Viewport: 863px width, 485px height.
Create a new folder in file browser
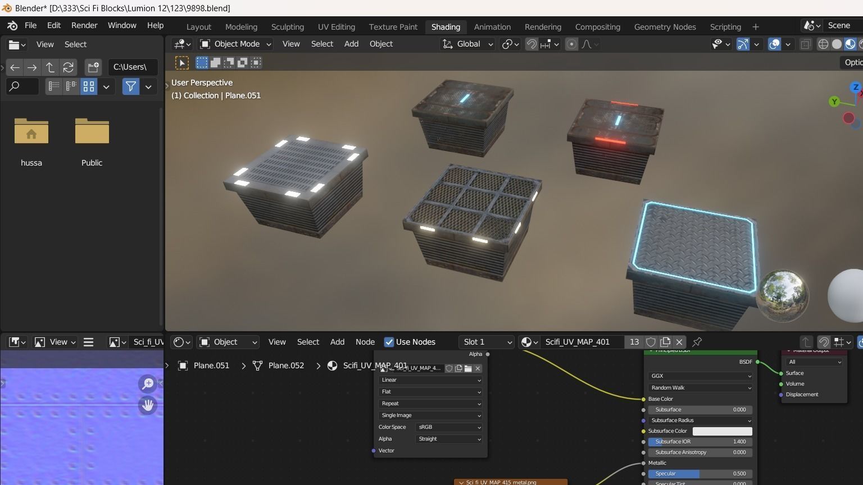(93, 67)
